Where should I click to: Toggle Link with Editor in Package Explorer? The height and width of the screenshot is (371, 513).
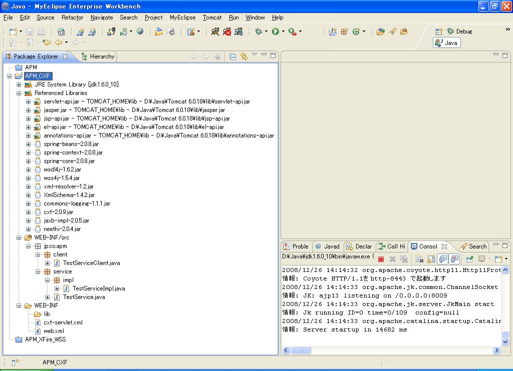click(x=244, y=56)
